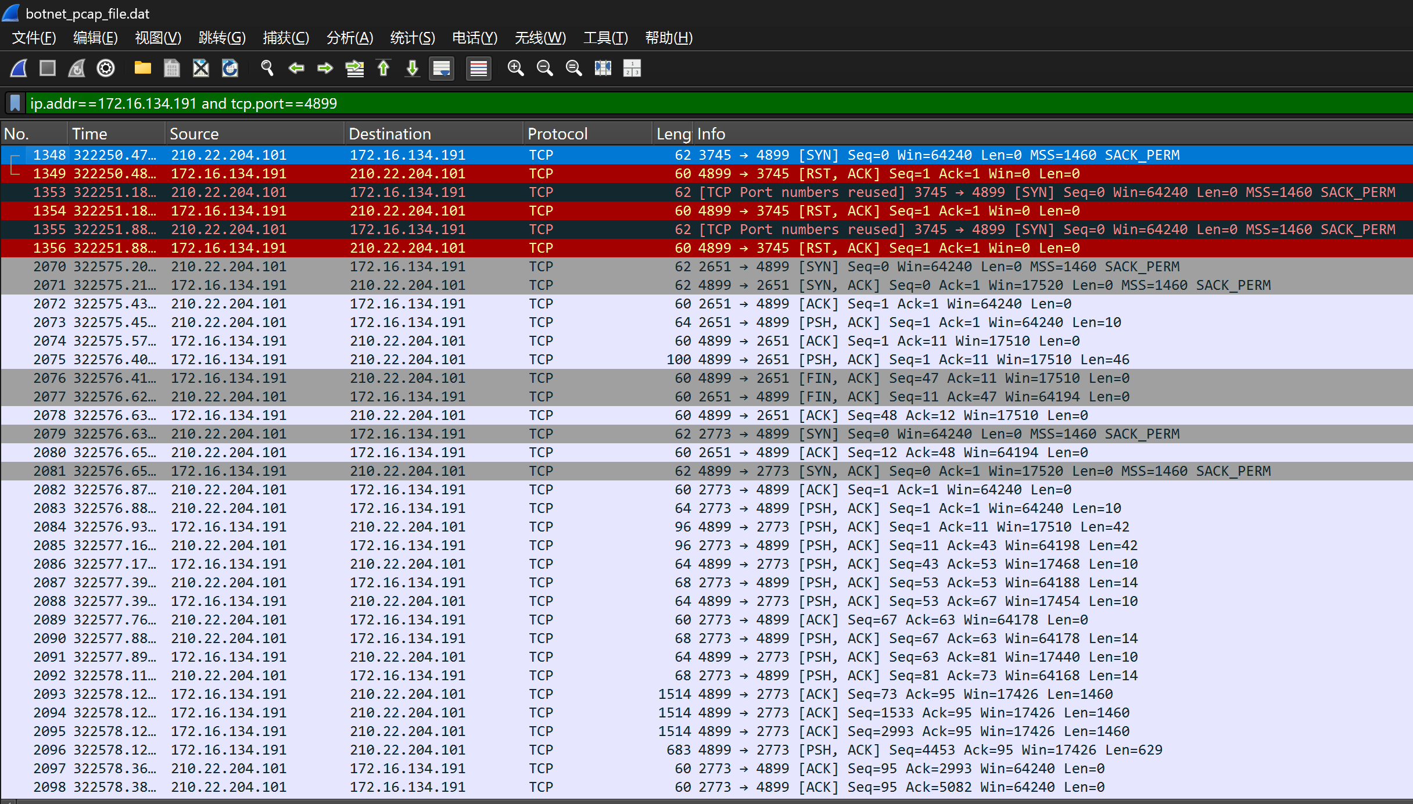This screenshot has height=804, width=1413.
Task: Click into the display filter field
Action: pos(697,103)
